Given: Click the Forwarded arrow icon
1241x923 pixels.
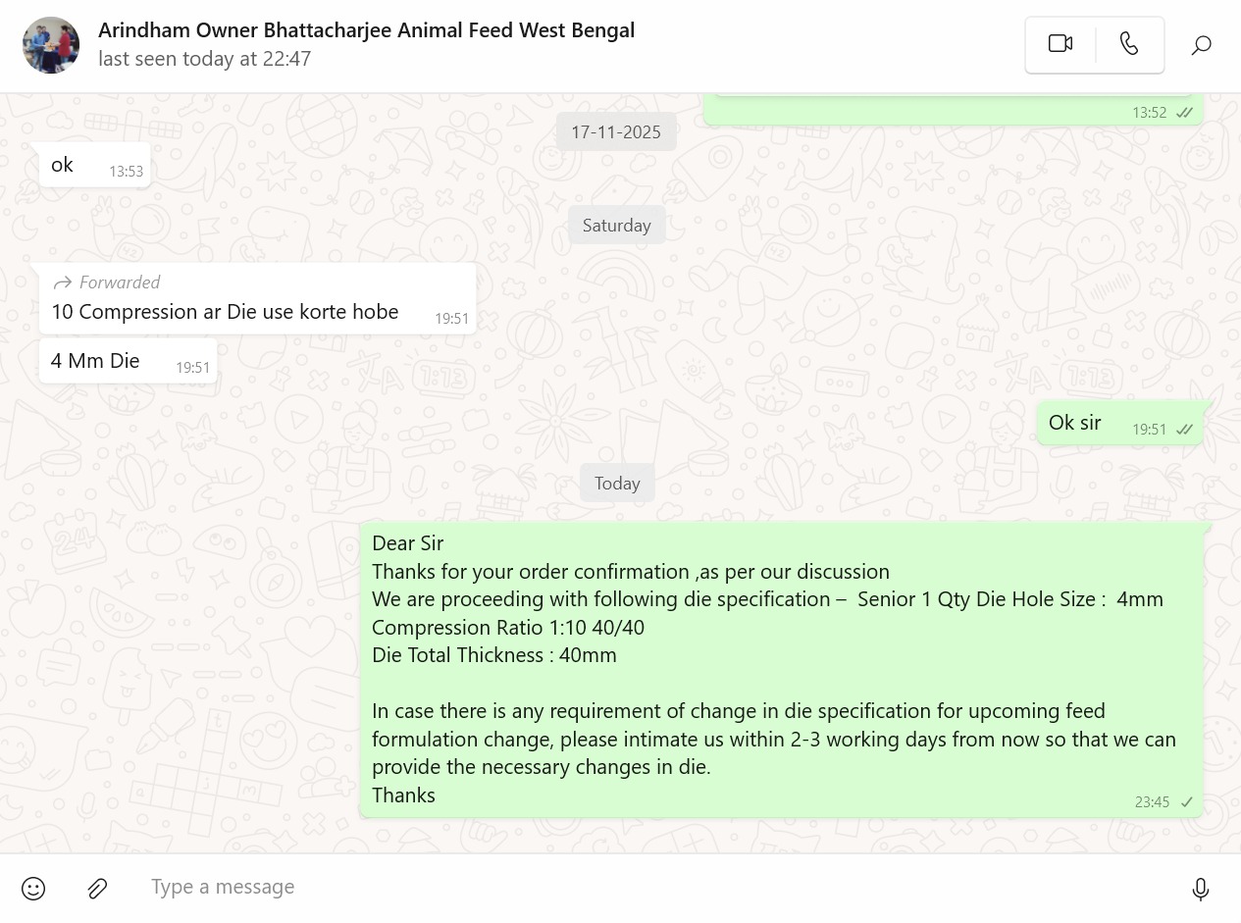Looking at the screenshot, I should (x=63, y=282).
